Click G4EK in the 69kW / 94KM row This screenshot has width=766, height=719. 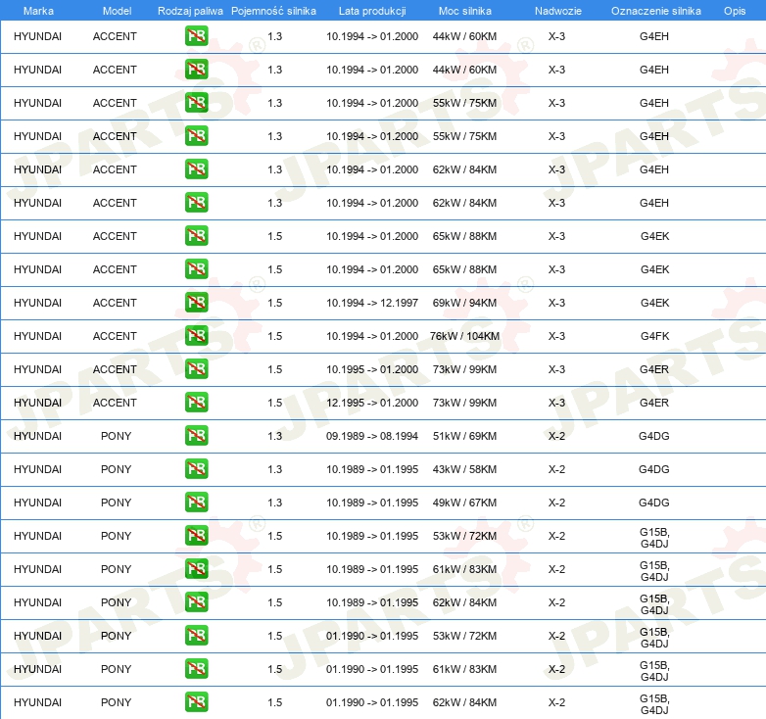654,303
